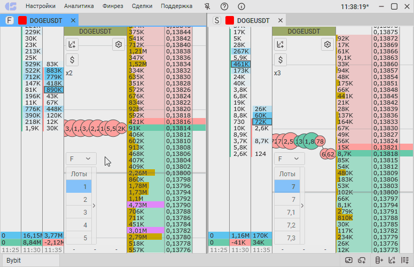The width and height of the screenshot is (414, 267).
Task: Click price 0,13845 in the right order book
Action: 386,96
